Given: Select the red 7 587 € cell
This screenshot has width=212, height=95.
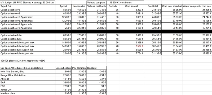Looking at the screenshot, I should (131, 46).
